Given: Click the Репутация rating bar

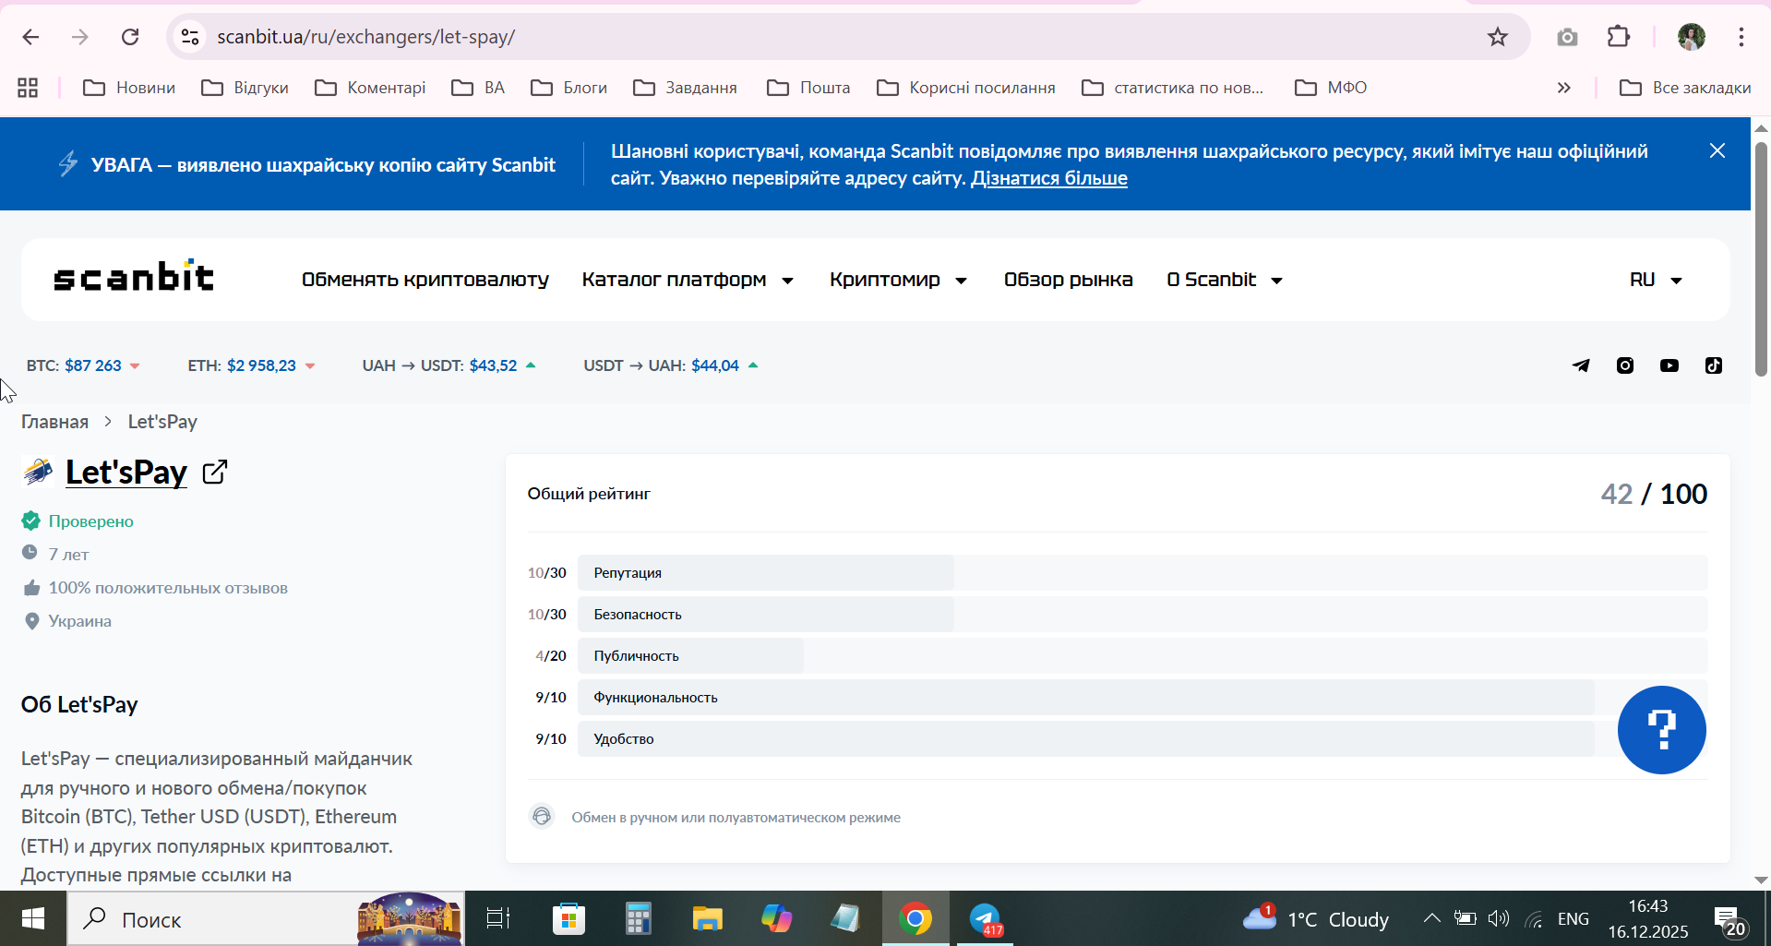Looking at the screenshot, I should 1143,573.
